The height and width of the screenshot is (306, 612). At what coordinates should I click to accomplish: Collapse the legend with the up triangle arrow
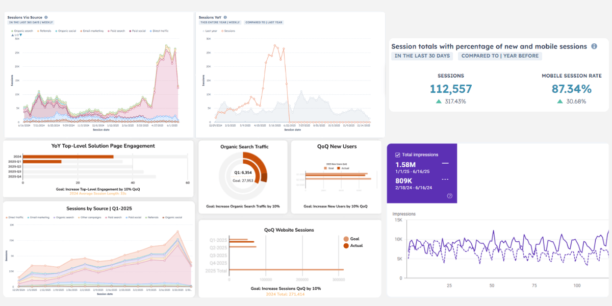click(12, 36)
